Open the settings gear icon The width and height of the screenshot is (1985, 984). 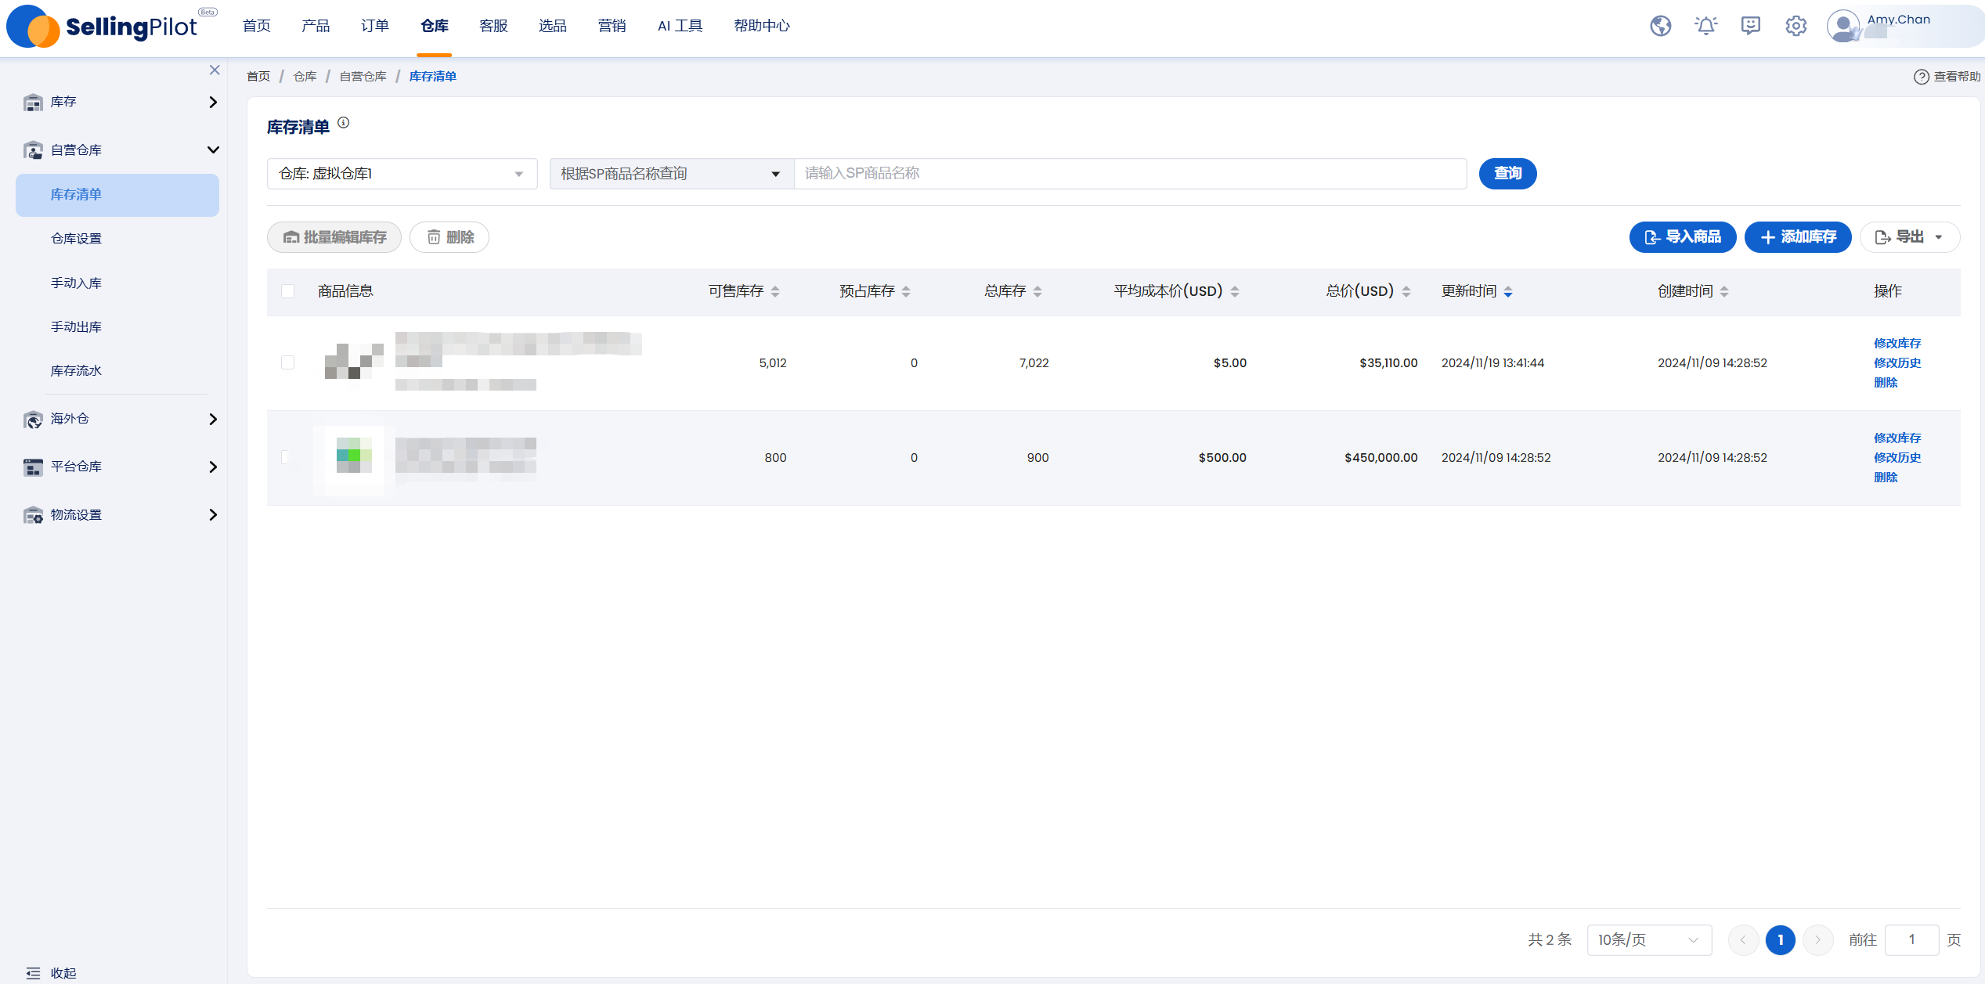[1796, 26]
